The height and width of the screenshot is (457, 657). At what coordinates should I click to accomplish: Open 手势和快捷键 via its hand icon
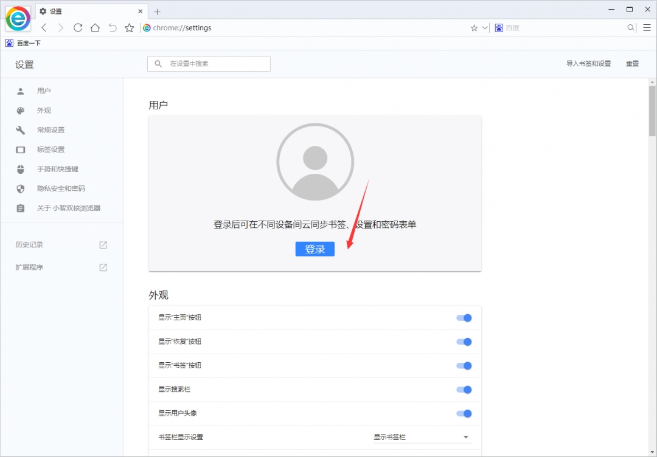(x=20, y=169)
